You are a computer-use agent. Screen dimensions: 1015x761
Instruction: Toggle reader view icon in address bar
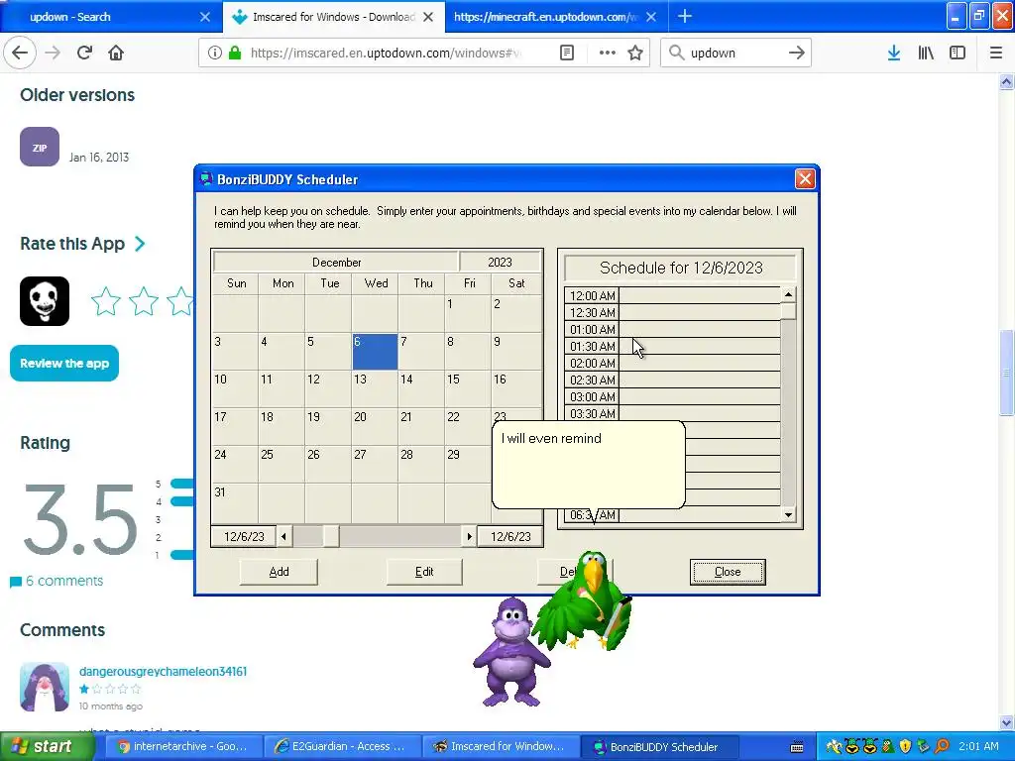coord(566,53)
